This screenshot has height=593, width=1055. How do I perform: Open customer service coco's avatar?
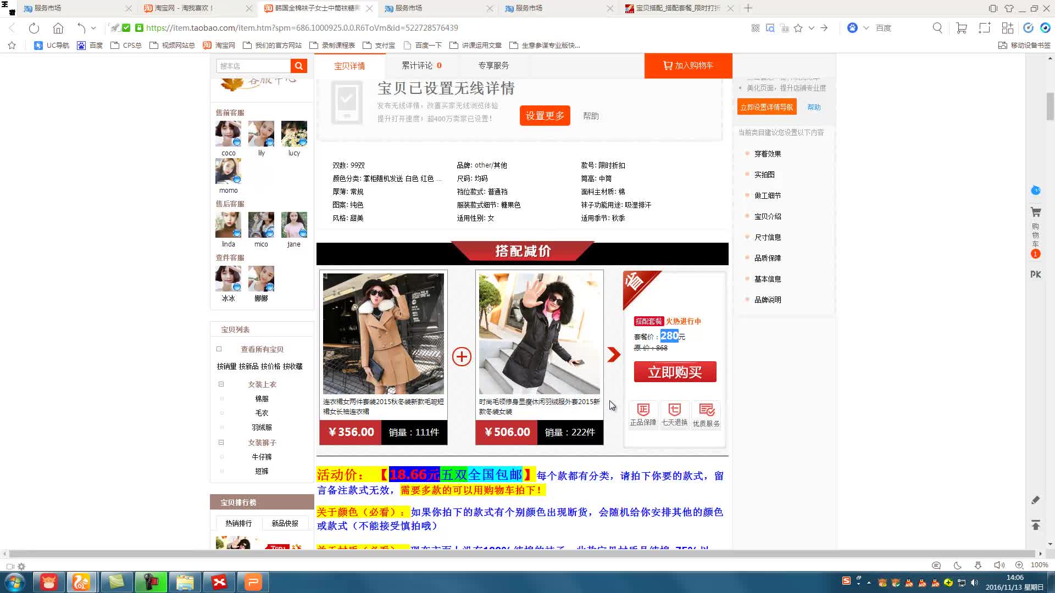click(x=228, y=134)
